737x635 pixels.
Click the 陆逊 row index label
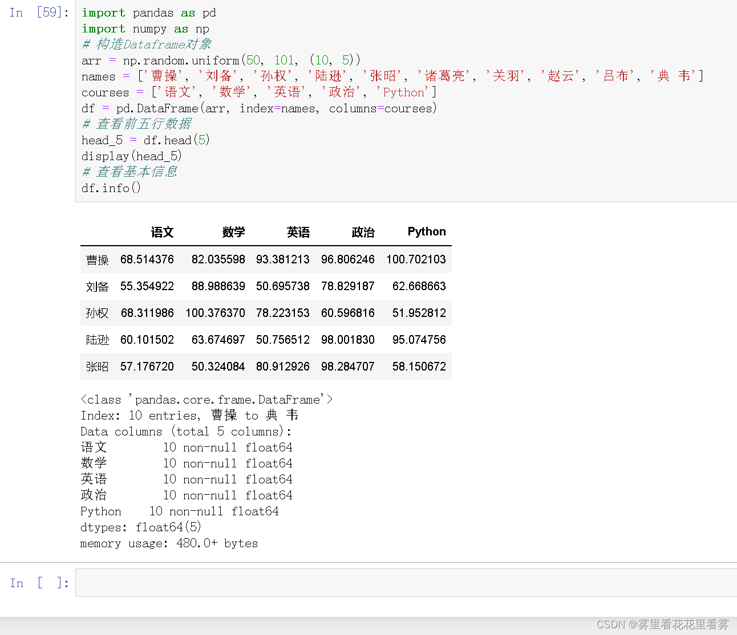pos(97,340)
